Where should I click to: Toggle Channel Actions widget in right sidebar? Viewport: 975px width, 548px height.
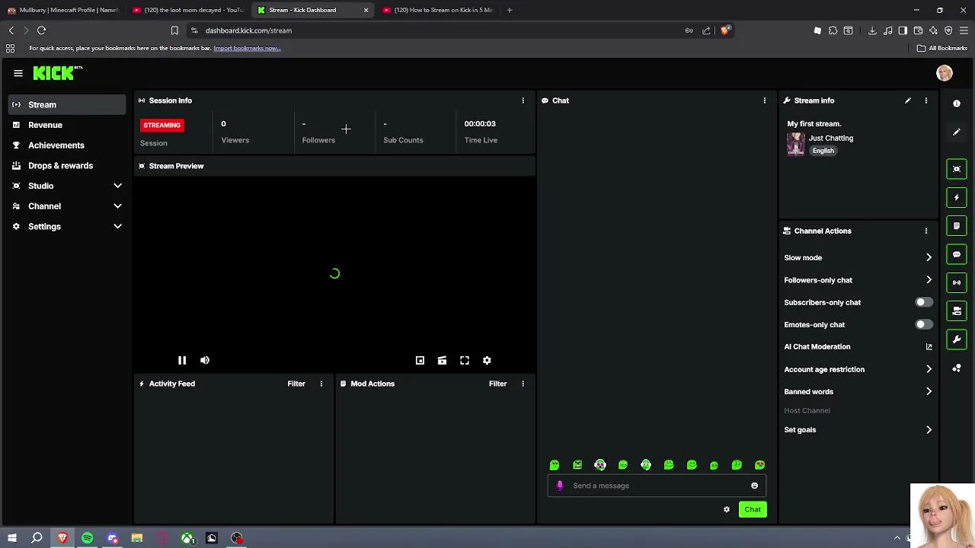pyautogui.click(x=957, y=311)
